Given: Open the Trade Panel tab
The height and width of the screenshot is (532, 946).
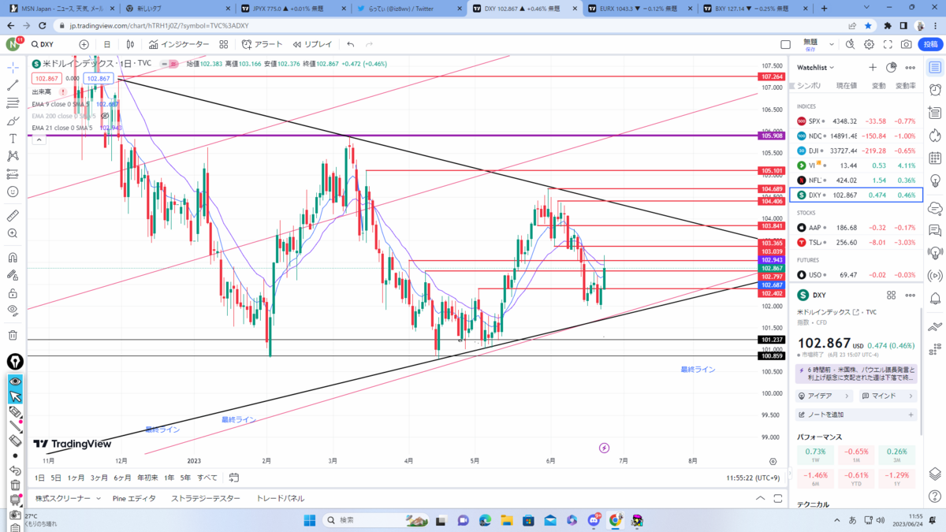Looking at the screenshot, I should click(x=280, y=498).
